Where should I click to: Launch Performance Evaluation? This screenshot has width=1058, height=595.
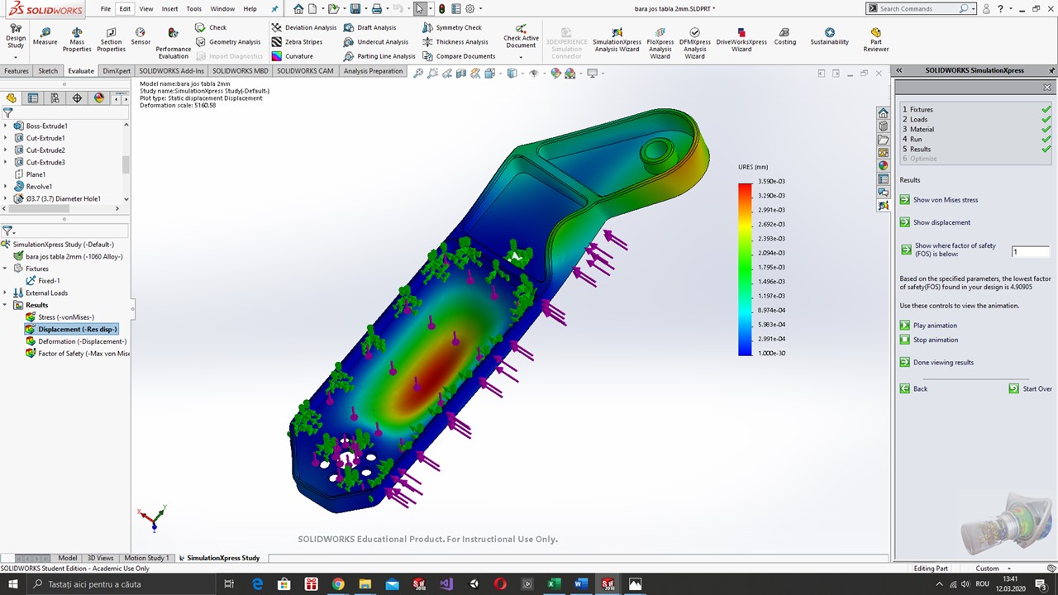(173, 42)
